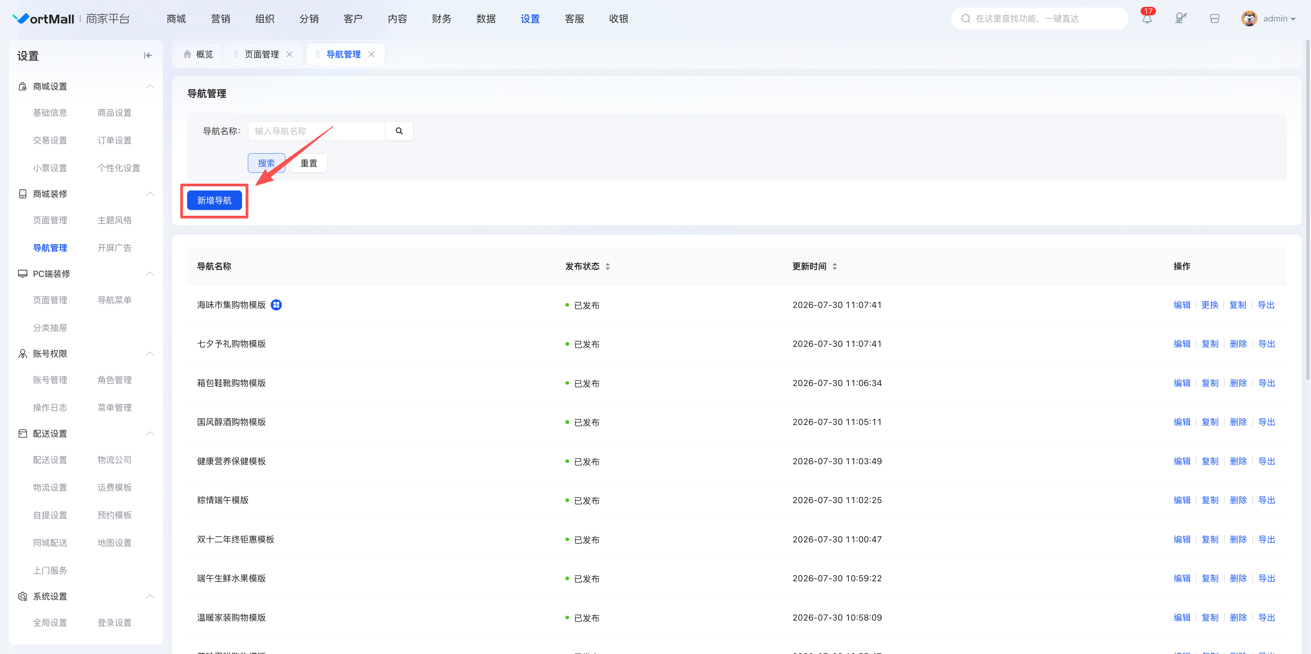Sort by 发布状态 column
1311x654 pixels.
[607, 267]
